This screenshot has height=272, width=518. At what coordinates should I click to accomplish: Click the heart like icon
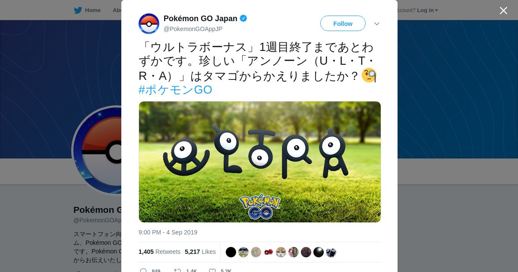tap(212, 271)
